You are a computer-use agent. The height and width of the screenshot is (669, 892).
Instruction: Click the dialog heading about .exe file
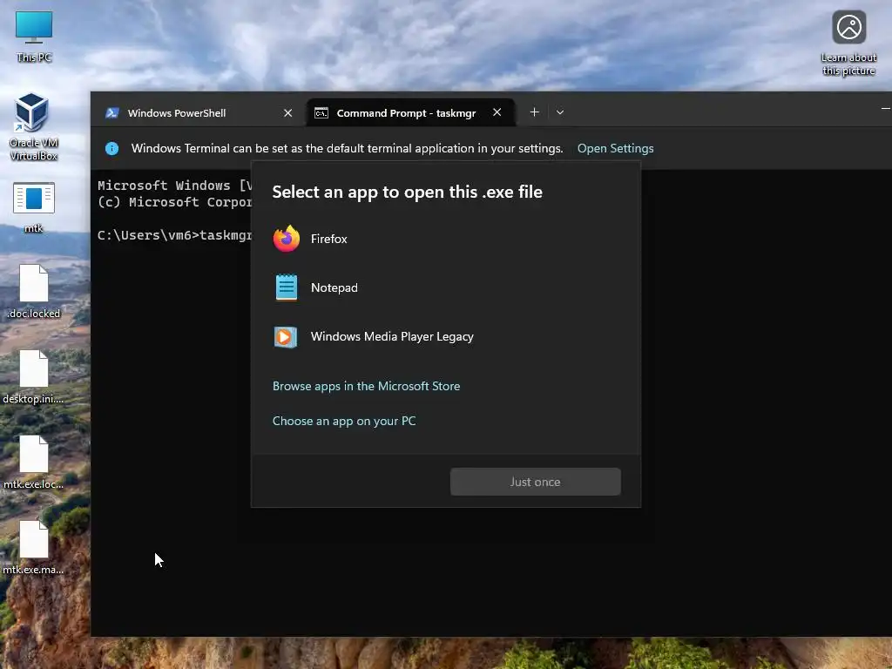[x=408, y=193]
